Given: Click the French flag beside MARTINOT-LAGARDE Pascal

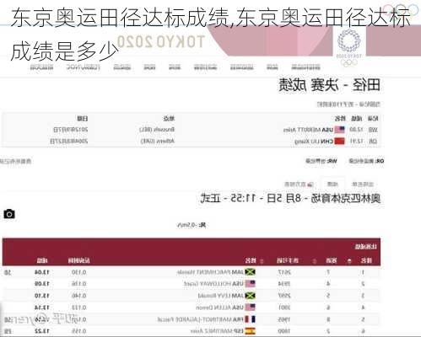Looking at the screenshot, I should pyautogui.click(x=250, y=319).
